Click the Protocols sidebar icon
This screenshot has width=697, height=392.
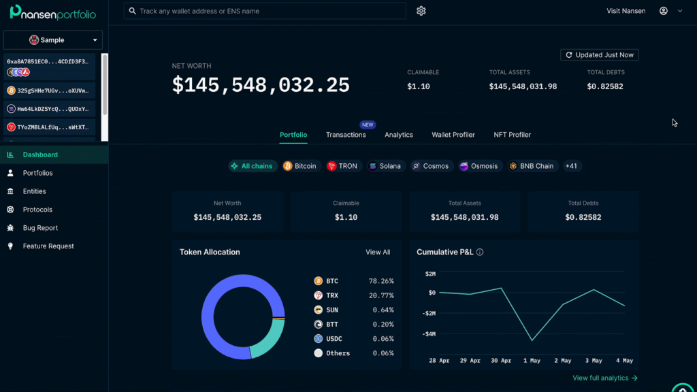[10, 210]
